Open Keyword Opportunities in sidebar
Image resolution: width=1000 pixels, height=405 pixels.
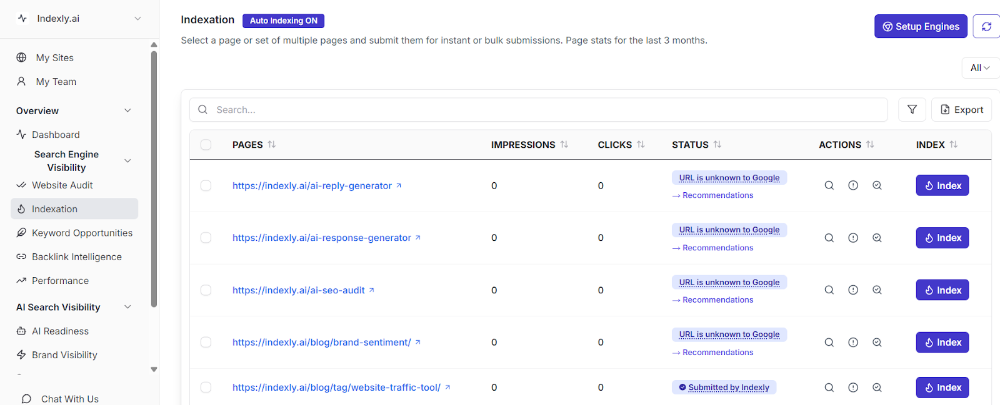(82, 233)
